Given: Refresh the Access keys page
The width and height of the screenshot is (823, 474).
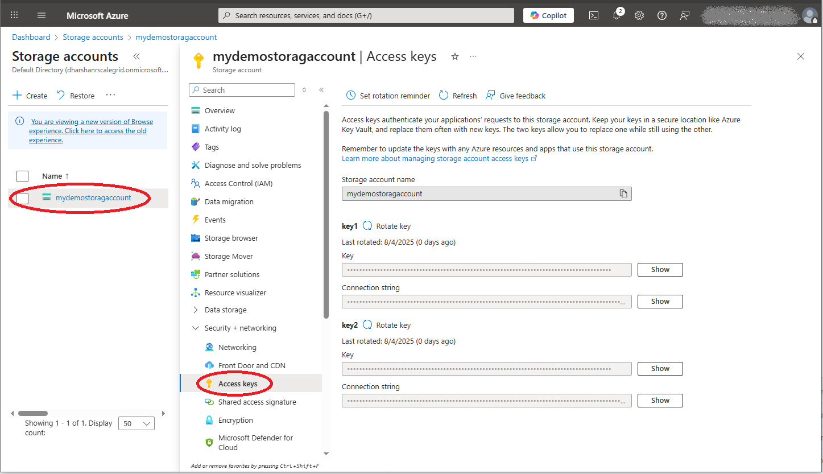Looking at the screenshot, I should tap(458, 96).
